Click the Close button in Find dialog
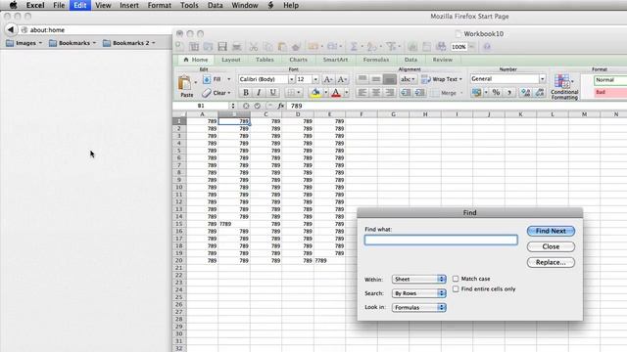Viewport: 627px width, 352px height. (x=551, y=246)
